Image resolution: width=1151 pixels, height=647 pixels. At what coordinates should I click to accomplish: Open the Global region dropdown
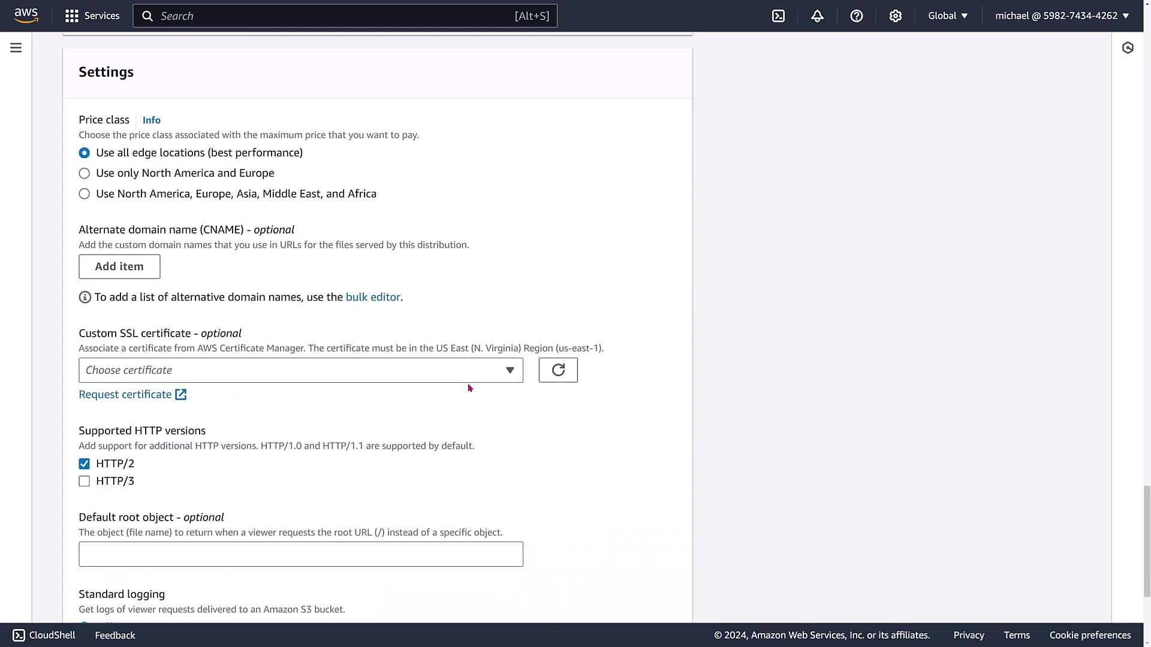[x=948, y=16]
